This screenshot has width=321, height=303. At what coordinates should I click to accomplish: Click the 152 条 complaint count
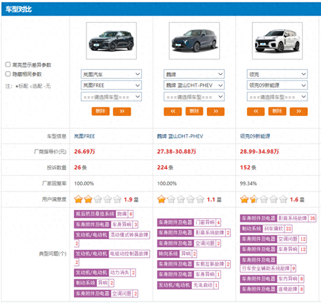point(248,168)
